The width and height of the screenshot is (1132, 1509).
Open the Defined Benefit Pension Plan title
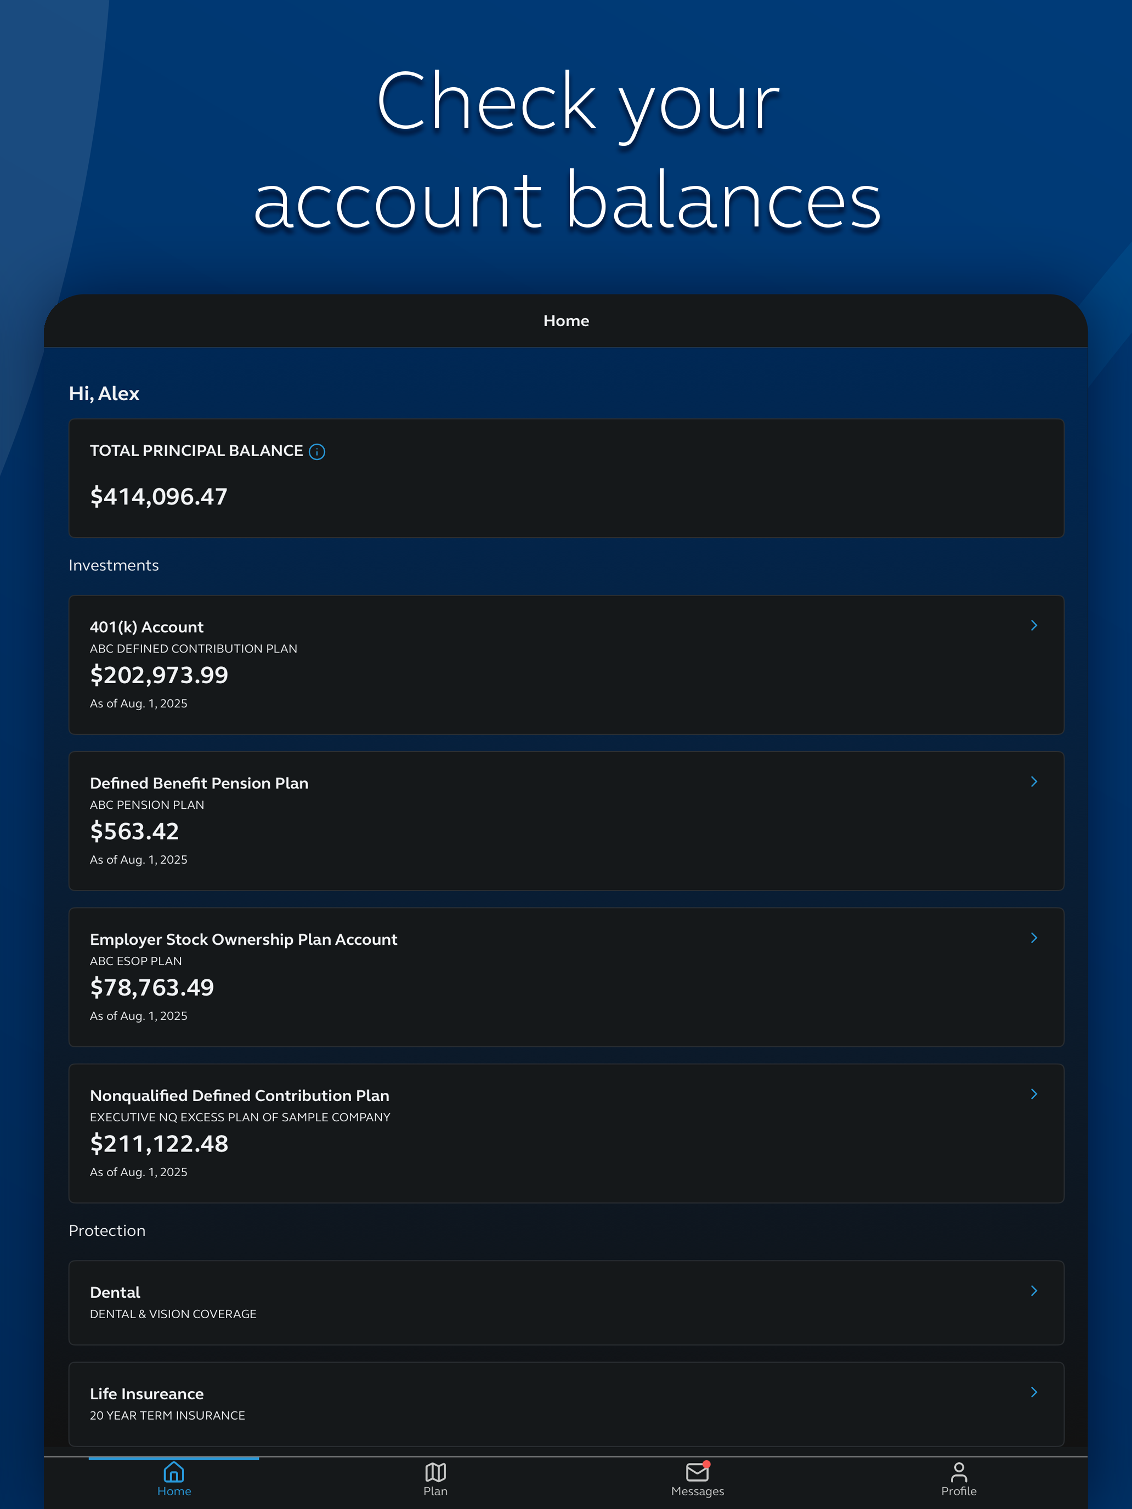(x=199, y=783)
